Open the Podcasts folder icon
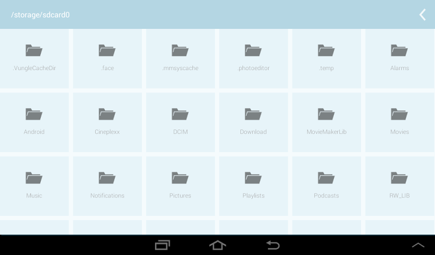 click(326, 178)
